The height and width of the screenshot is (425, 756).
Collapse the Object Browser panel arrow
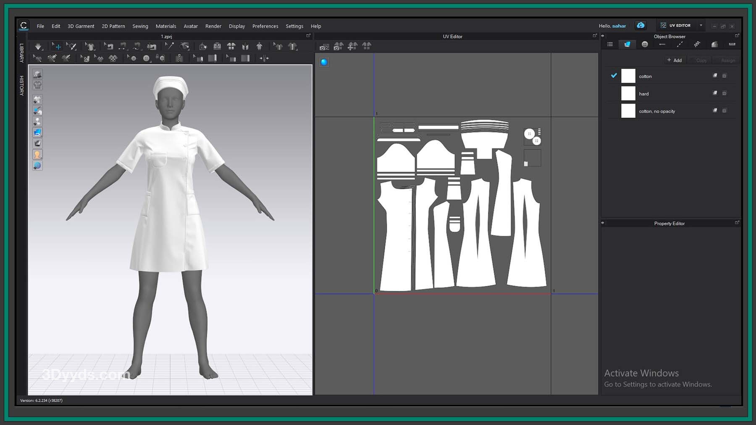pos(603,36)
